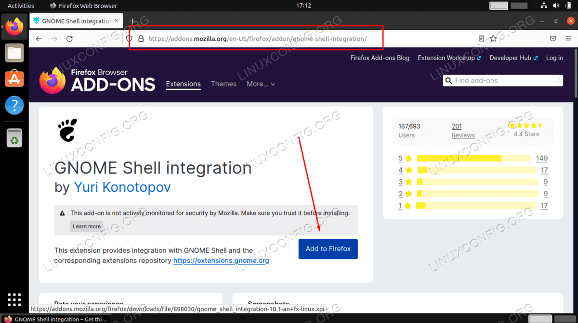
Task: Click the 4.4 Stars rating text
Action: 526,134
